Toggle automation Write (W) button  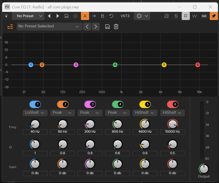(x=194, y=16)
